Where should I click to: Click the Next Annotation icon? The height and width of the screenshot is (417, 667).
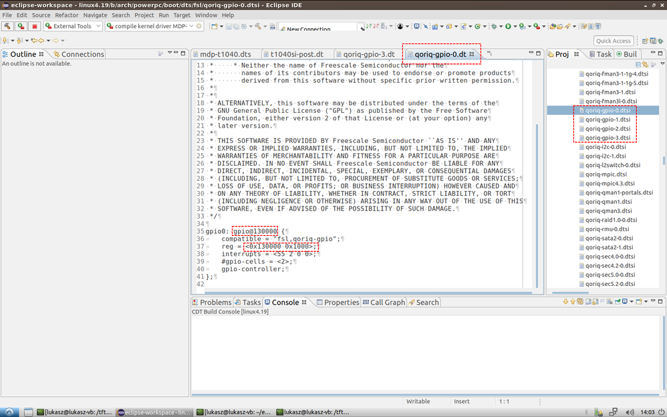pyautogui.click(x=5, y=40)
